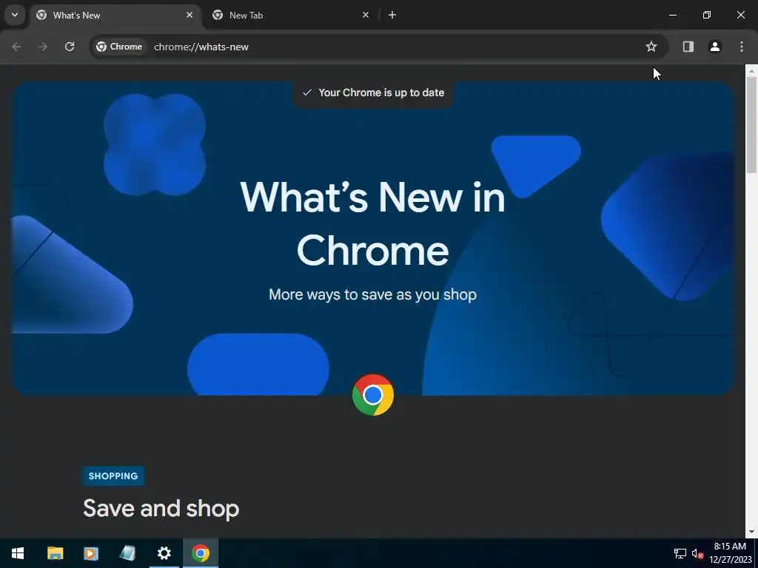Go back with the back arrow
Viewport: 758px width, 568px height.
16,47
